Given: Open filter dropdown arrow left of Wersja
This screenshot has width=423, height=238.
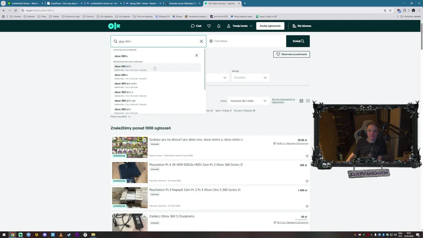Looking at the screenshot, I should pos(225,78).
